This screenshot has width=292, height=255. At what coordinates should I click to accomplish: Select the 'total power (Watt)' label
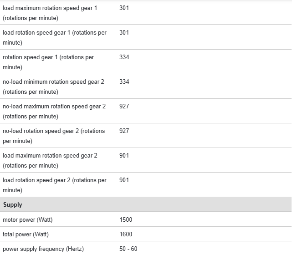point(26,235)
